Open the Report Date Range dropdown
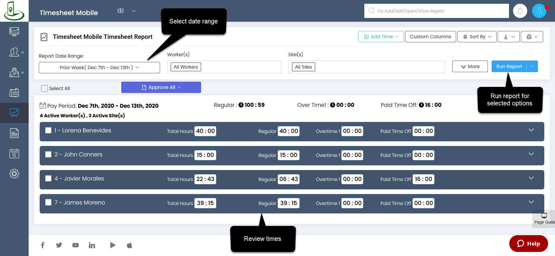Screen dimensions: 555x256 click(99, 67)
